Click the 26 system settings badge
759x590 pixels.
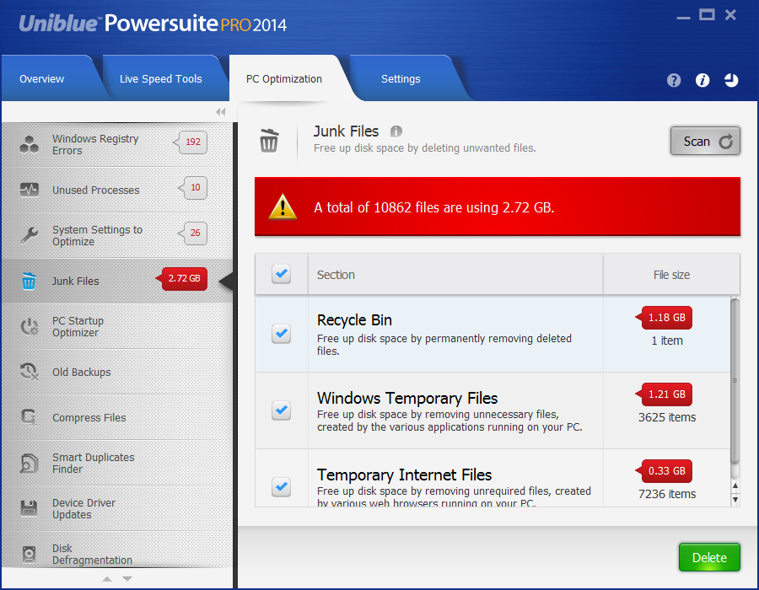click(193, 233)
